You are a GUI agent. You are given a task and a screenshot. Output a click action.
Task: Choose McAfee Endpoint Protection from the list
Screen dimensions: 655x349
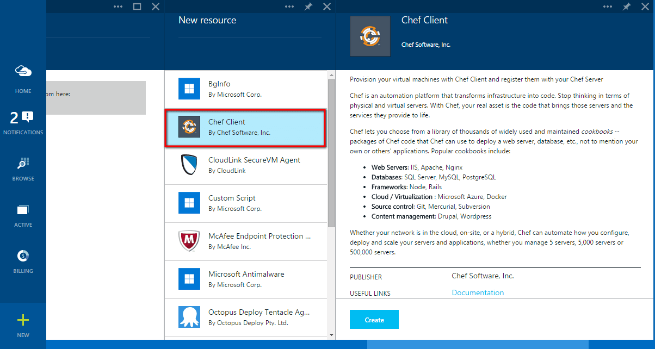pos(246,241)
